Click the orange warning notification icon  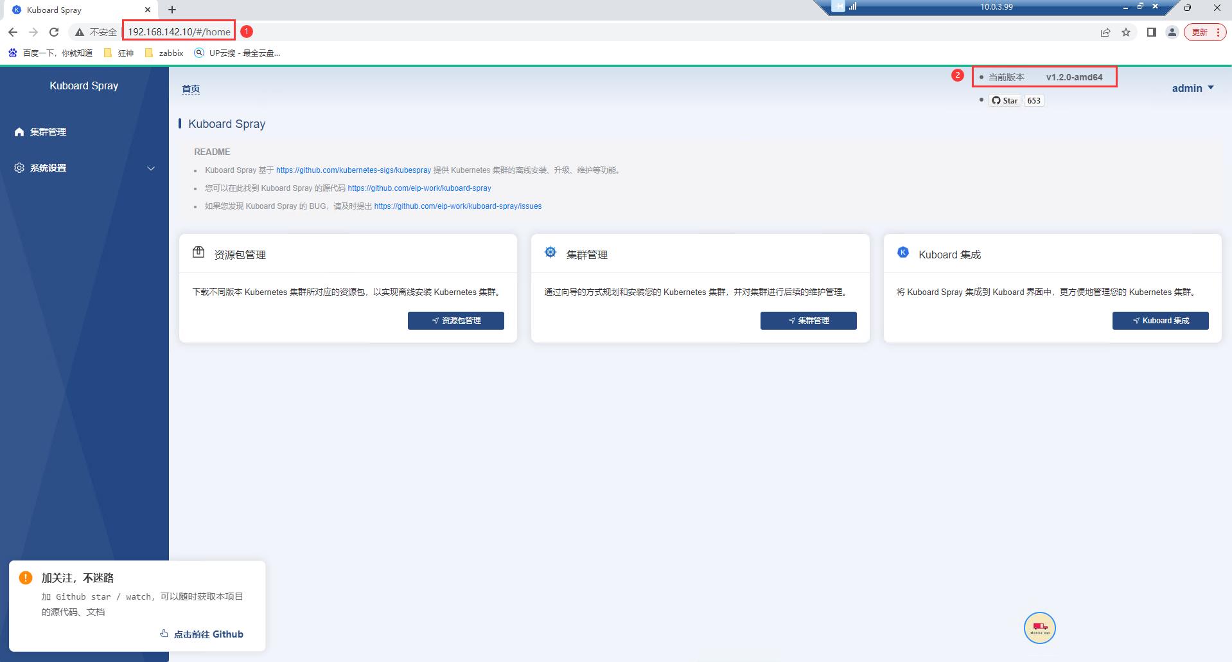[x=26, y=577]
